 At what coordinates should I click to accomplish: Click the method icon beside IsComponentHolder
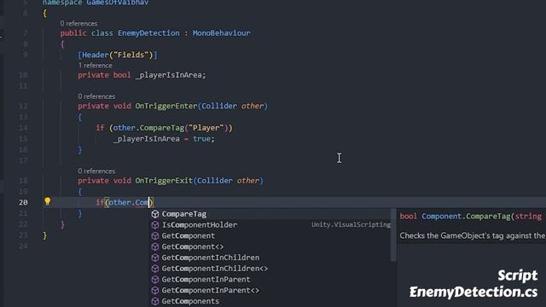(155, 225)
